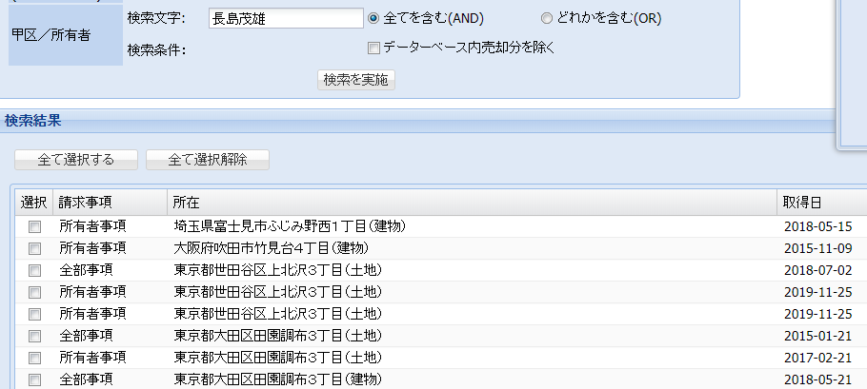
Task: Click 全部事項 in the 2015-01-21 row
Action: (86, 336)
